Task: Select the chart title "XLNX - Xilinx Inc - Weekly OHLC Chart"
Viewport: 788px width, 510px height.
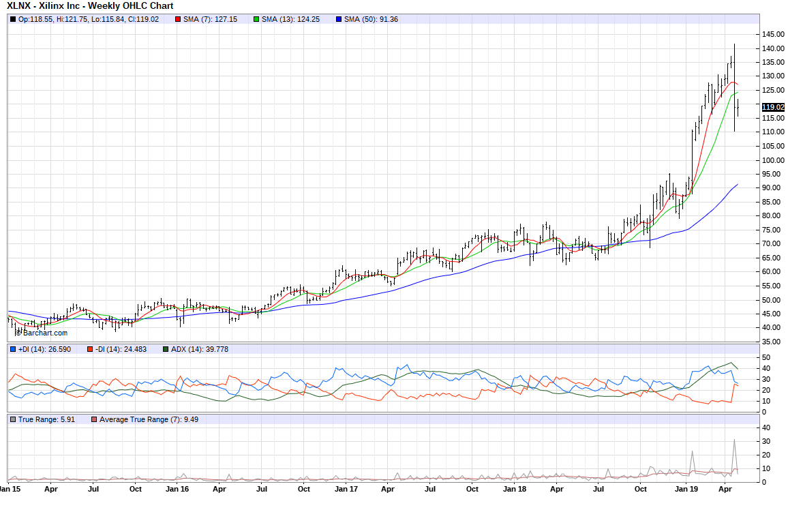Action: point(90,6)
